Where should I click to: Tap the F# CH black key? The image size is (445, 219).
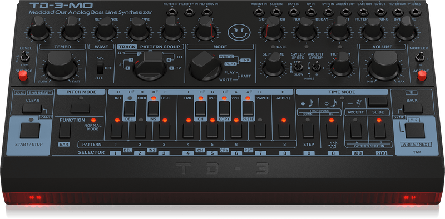point(201,109)
